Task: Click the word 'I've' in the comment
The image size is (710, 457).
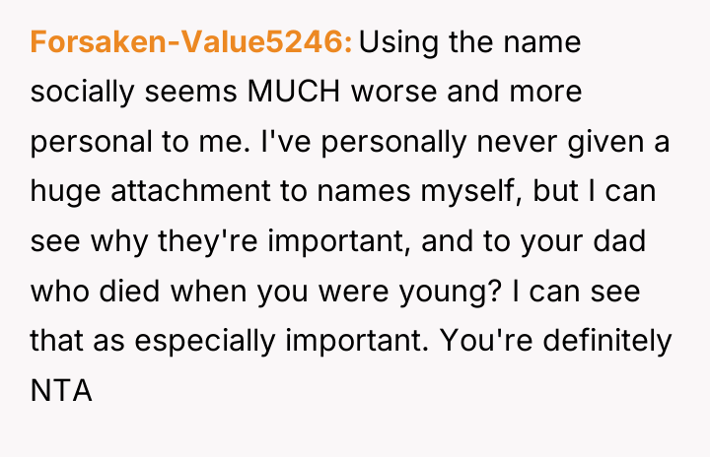Action: (286, 141)
